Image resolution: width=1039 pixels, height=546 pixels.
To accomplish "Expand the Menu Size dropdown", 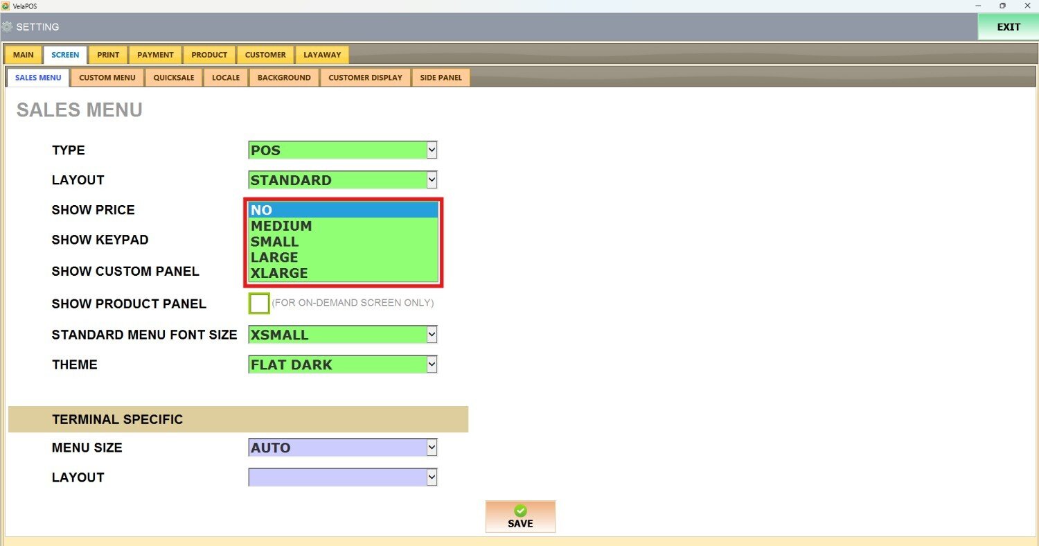I will click(432, 448).
